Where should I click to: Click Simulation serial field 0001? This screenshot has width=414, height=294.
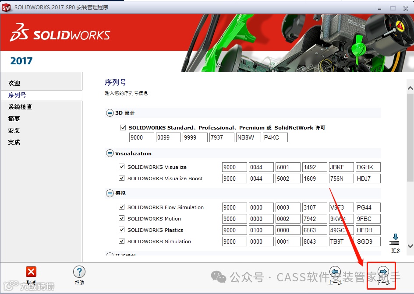(288, 241)
